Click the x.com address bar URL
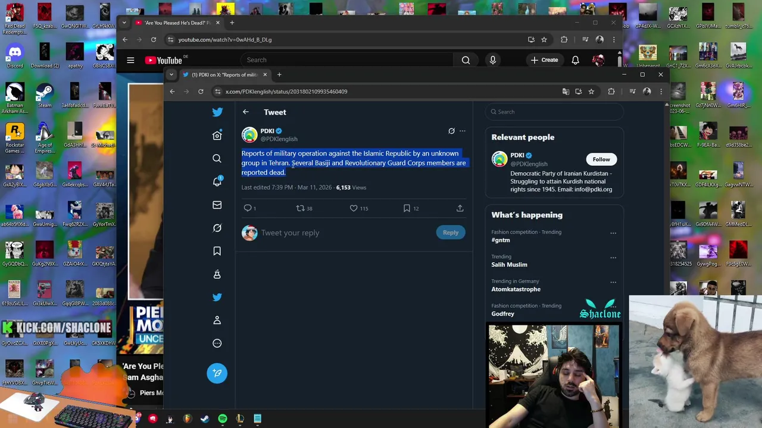This screenshot has height=428, width=762. [286, 92]
